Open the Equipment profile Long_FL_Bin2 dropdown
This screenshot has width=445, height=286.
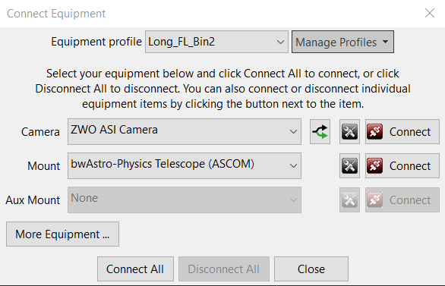click(216, 42)
